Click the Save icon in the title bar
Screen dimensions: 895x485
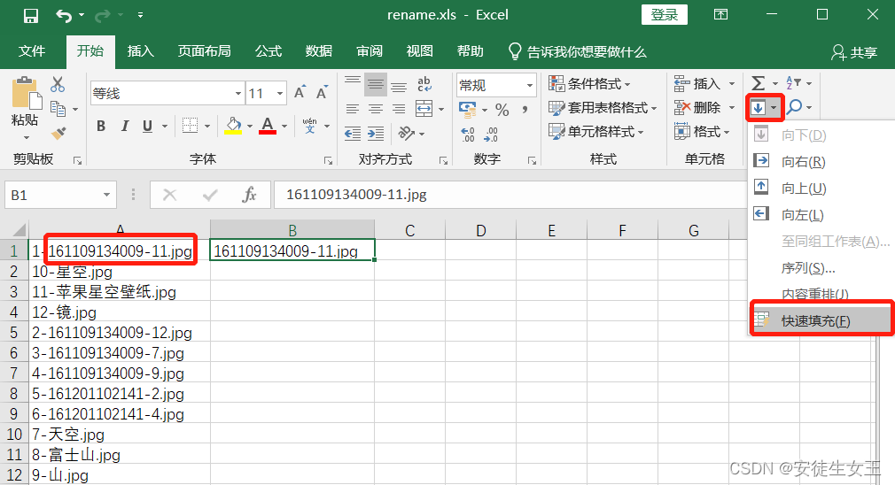pyautogui.click(x=31, y=16)
